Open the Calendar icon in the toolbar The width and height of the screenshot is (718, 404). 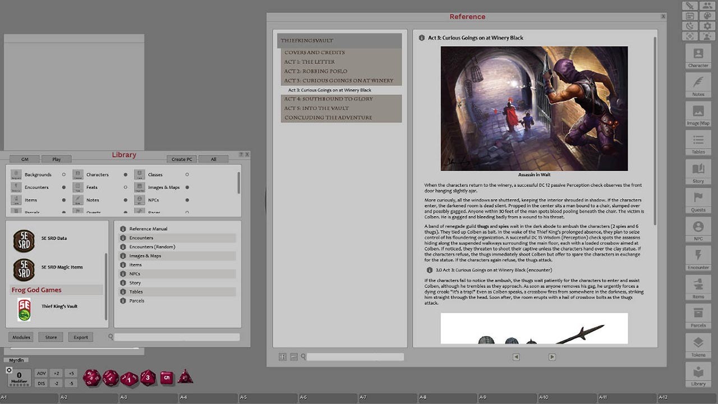tap(689, 16)
